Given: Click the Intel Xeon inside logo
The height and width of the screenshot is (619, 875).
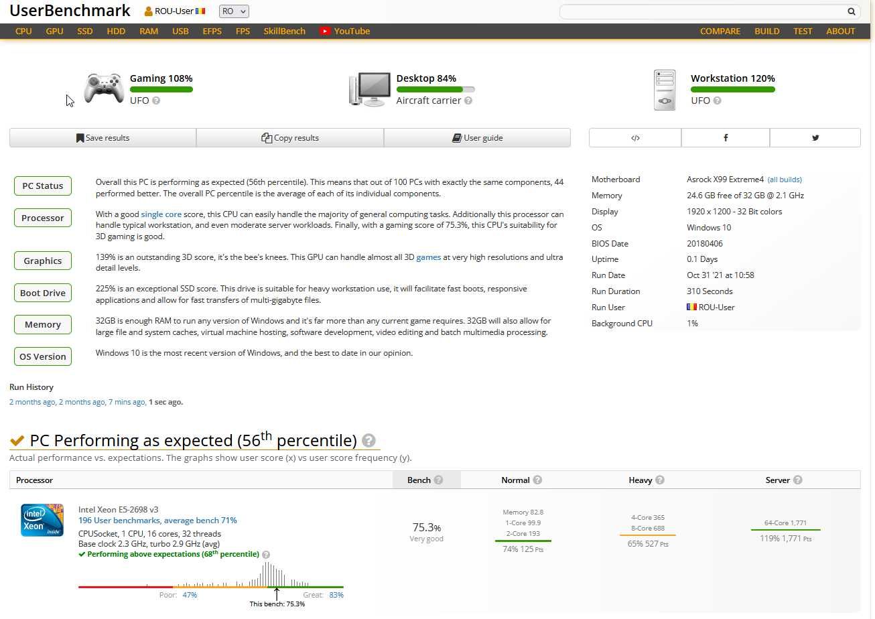Looking at the screenshot, I should tap(42, 520).
